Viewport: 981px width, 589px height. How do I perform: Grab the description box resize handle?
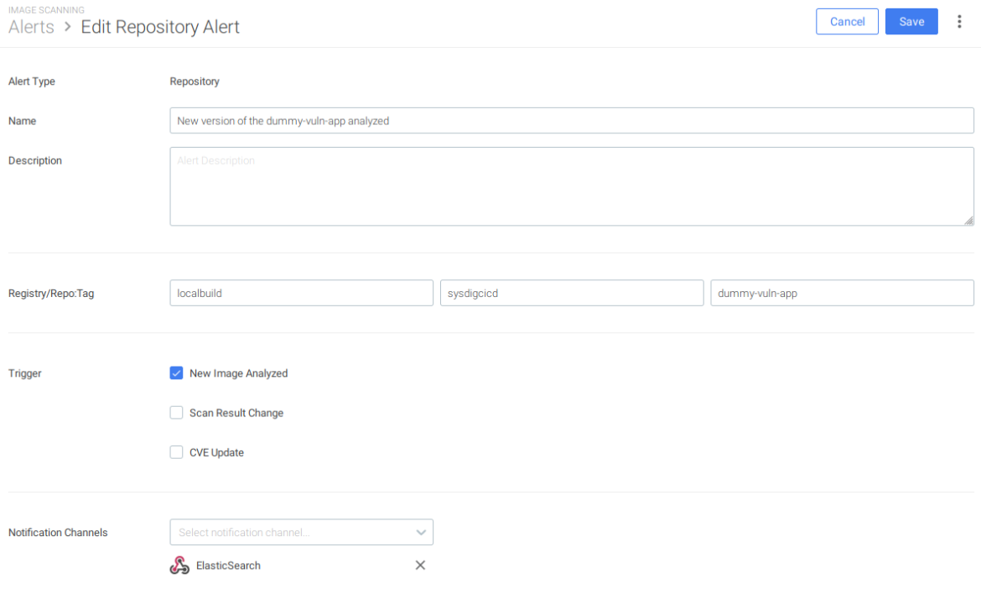point(968,221)
